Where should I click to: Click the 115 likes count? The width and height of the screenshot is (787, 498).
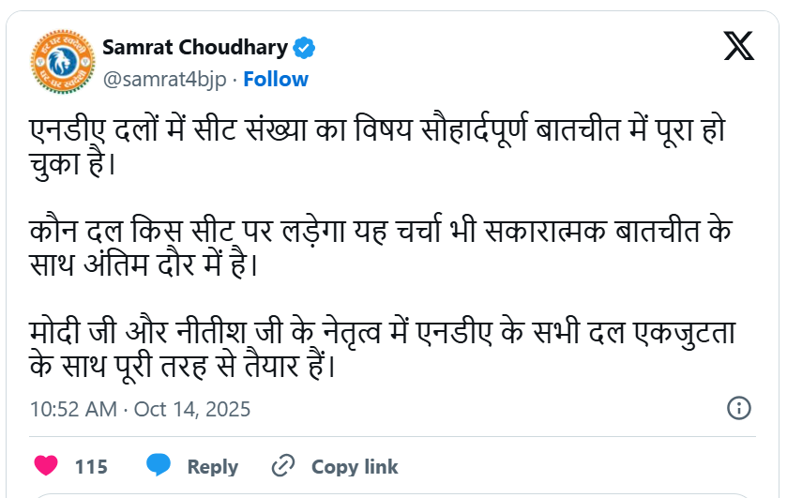coord(91,467)
